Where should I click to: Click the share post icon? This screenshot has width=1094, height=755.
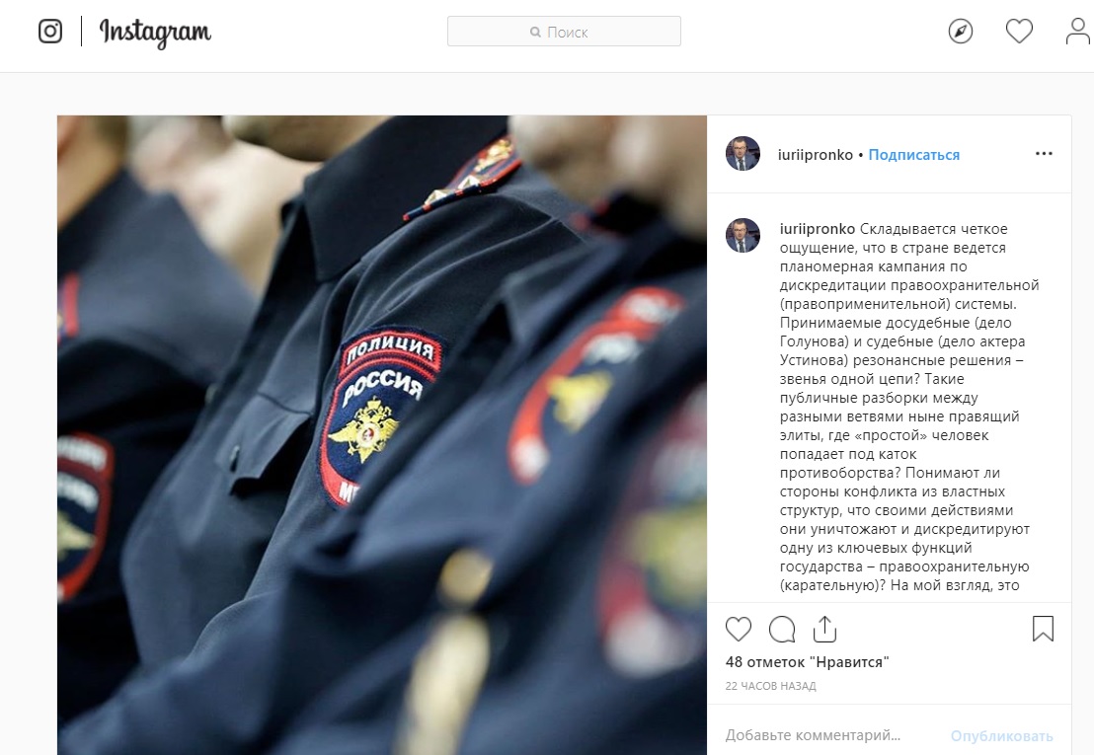click(x=824, y=629)
